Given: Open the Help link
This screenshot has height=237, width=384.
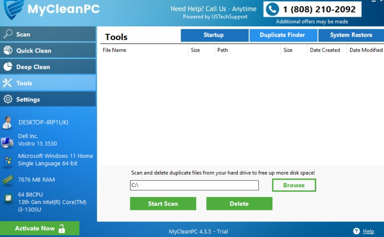Looking at the screenshot, I should [x=368, y=231].
